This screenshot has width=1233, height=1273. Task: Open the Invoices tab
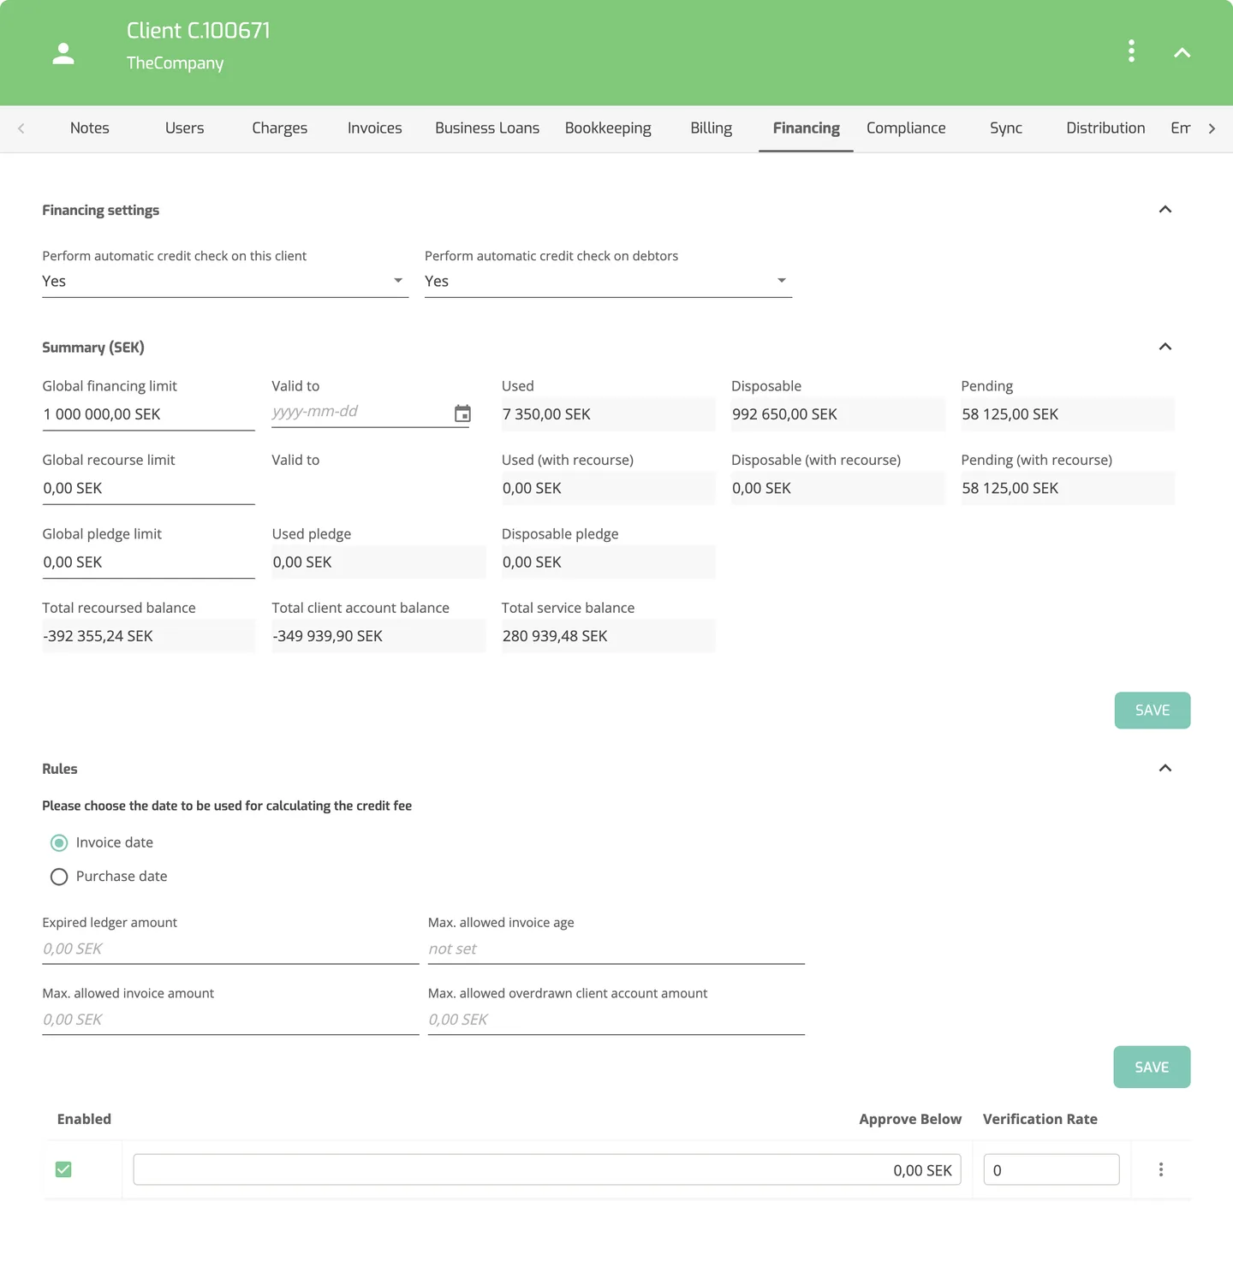click(x=375, y=128)
